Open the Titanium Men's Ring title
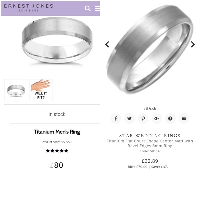The height and width of the screenshot is (200, 200). pyautogui.click(x=57, y=132)
